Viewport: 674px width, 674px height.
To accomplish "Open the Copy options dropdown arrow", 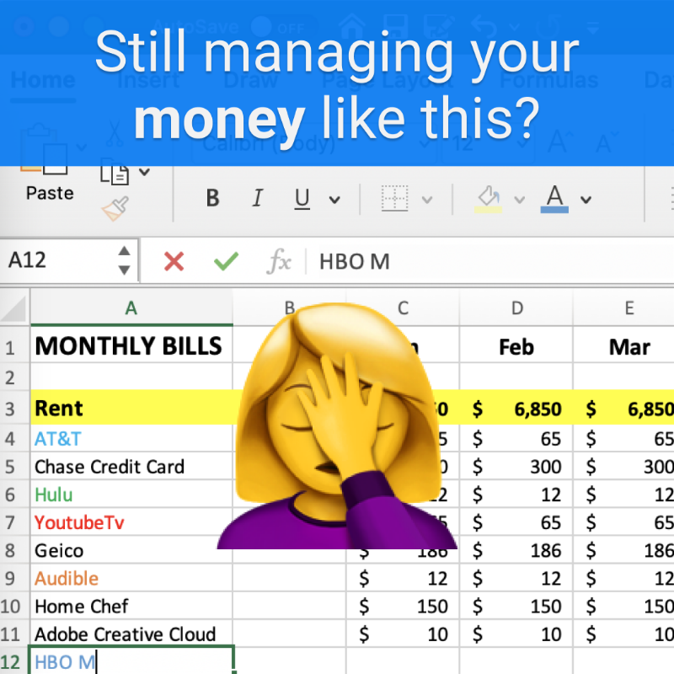I will [x=145, y=172].
